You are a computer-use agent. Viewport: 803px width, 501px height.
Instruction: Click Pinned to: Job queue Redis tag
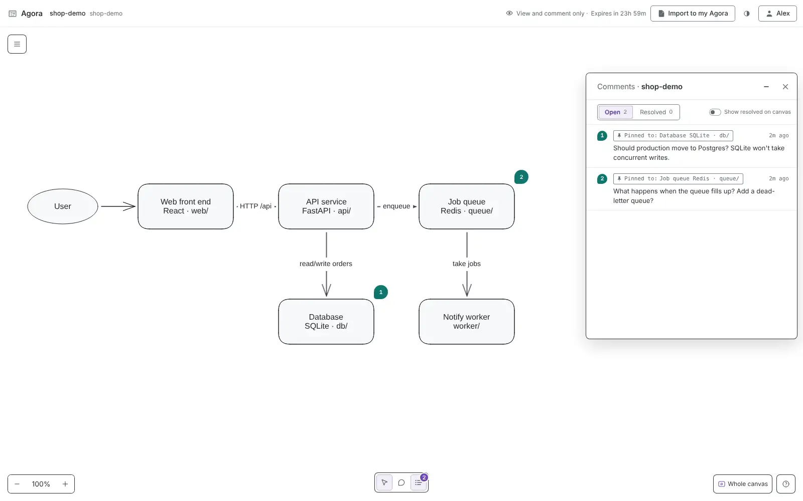[678, 179]
